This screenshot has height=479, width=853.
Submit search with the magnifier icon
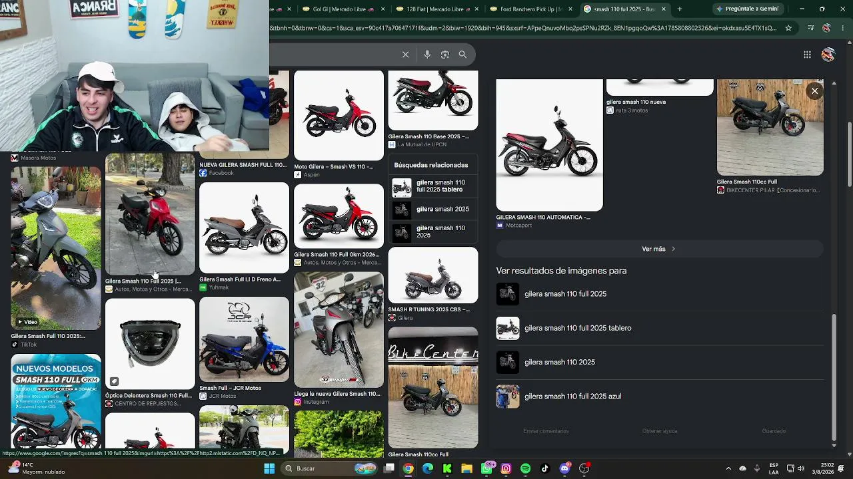(462, 55)
